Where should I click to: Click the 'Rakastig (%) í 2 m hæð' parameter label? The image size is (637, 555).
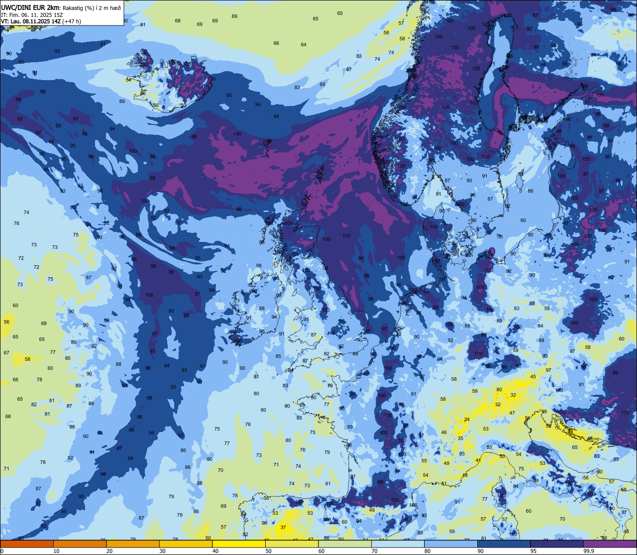point(91,8)
